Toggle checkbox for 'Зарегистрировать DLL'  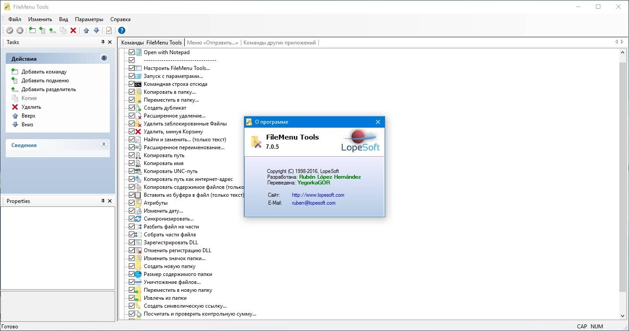[x=131, y=243]
